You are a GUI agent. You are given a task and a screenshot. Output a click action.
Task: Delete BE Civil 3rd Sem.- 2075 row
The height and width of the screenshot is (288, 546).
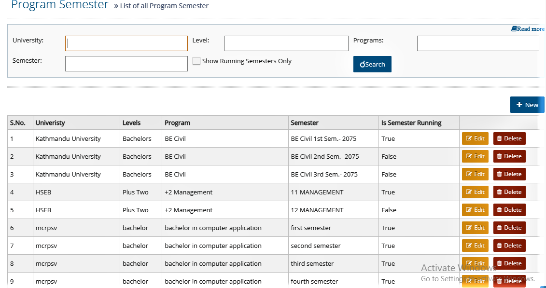509,174
